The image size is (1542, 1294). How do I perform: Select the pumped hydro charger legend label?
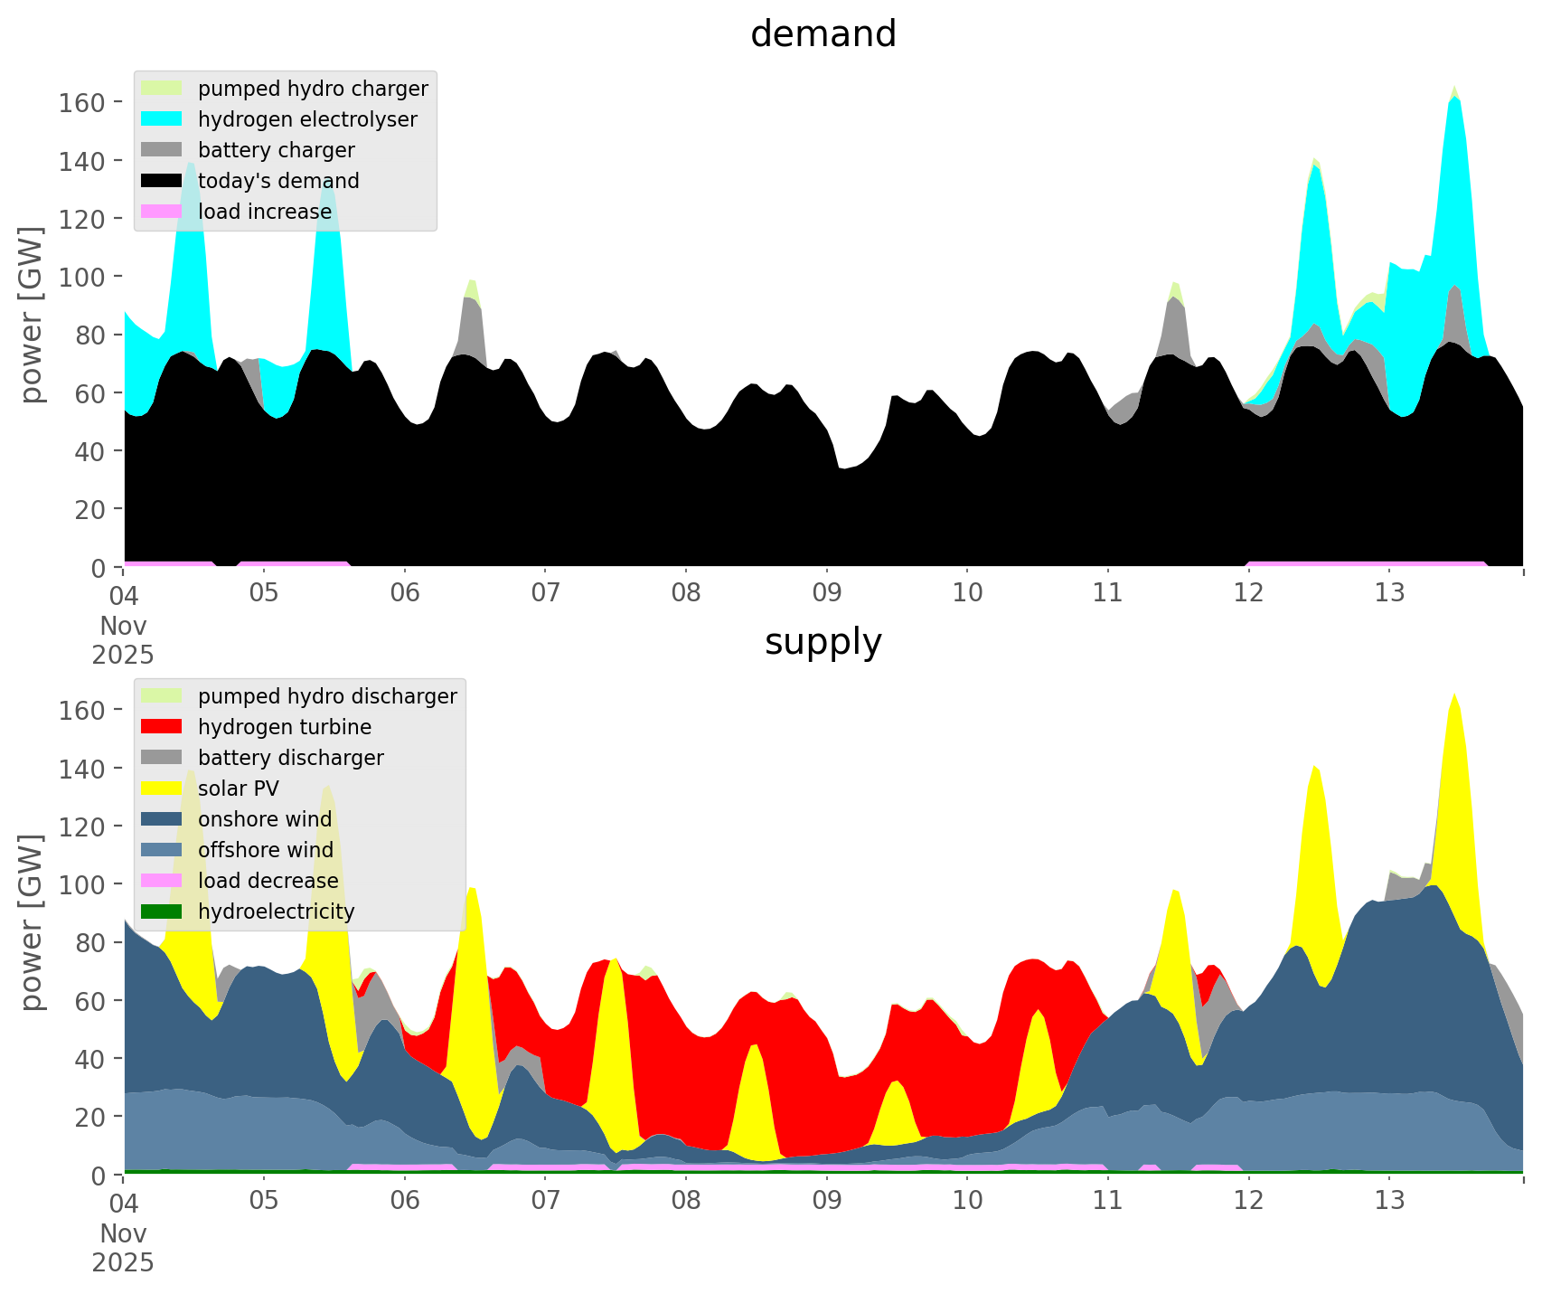pos(313,89)
